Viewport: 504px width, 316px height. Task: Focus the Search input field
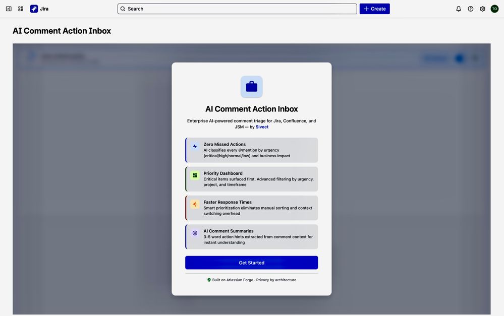(237, 9)
